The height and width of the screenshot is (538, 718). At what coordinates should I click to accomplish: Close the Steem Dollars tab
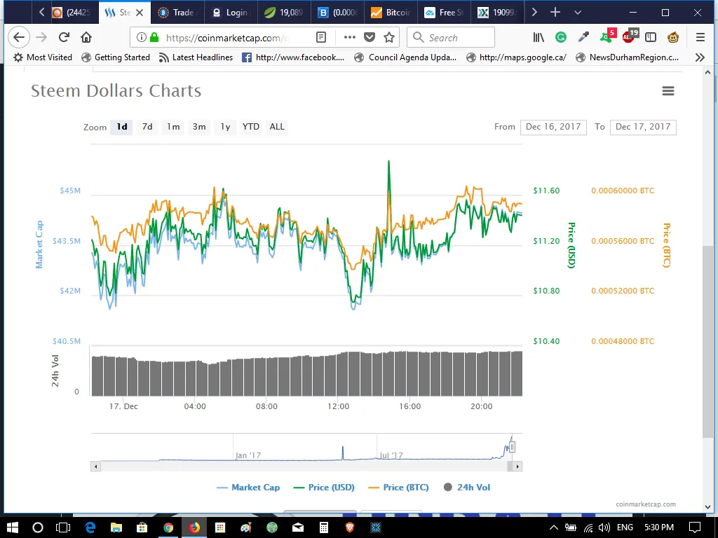coord(140,13)
